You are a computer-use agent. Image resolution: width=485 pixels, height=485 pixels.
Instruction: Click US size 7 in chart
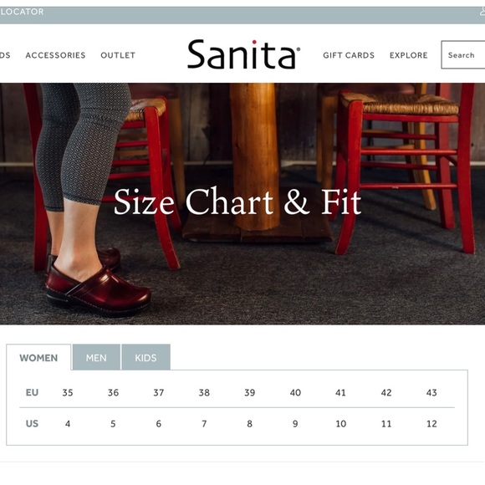tap(204, 423)
